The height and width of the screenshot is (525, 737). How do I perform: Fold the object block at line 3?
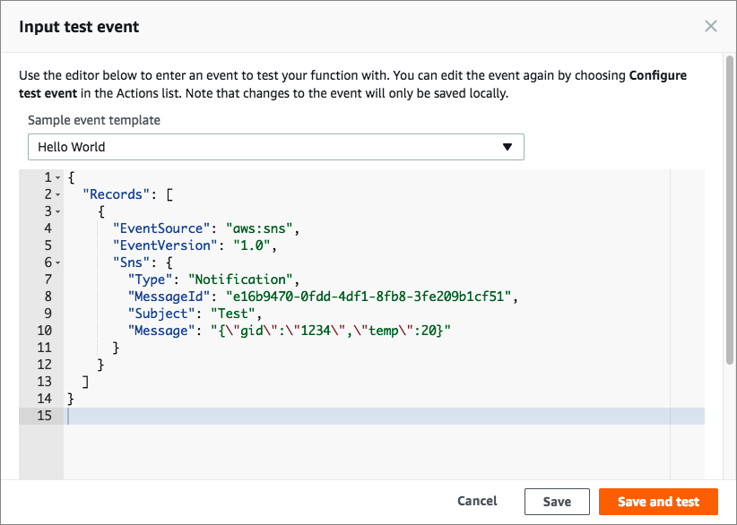(x=58, y=211)
